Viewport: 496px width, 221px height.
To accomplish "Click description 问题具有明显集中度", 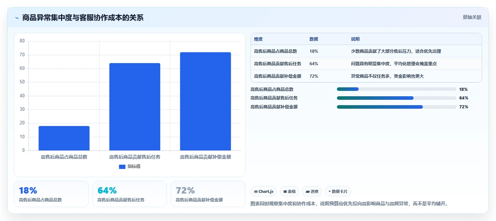I will pos(370,64).
